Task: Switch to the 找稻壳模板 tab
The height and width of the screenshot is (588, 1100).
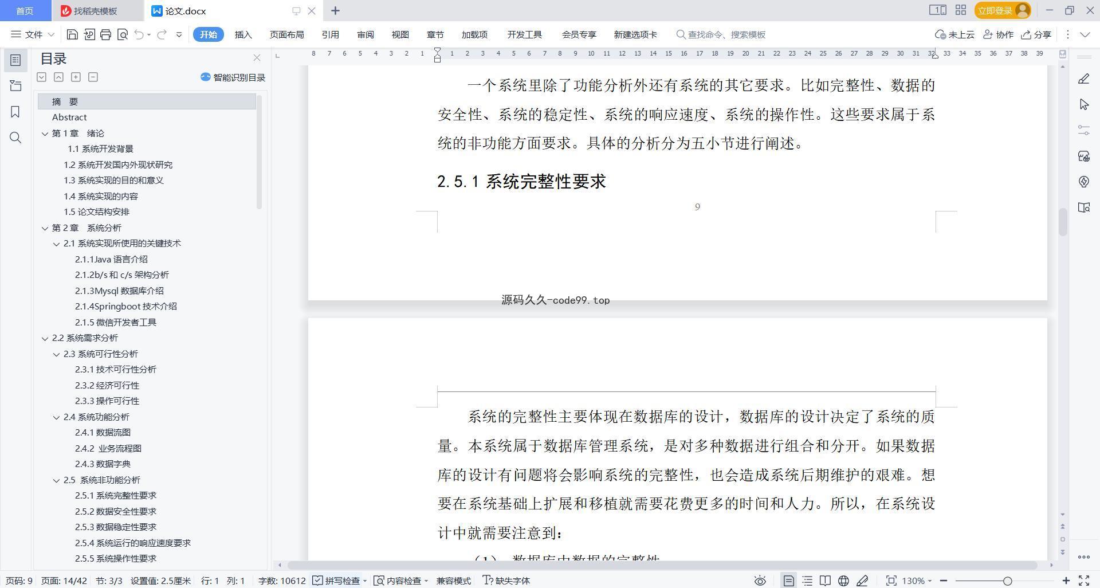Action: 96,11
